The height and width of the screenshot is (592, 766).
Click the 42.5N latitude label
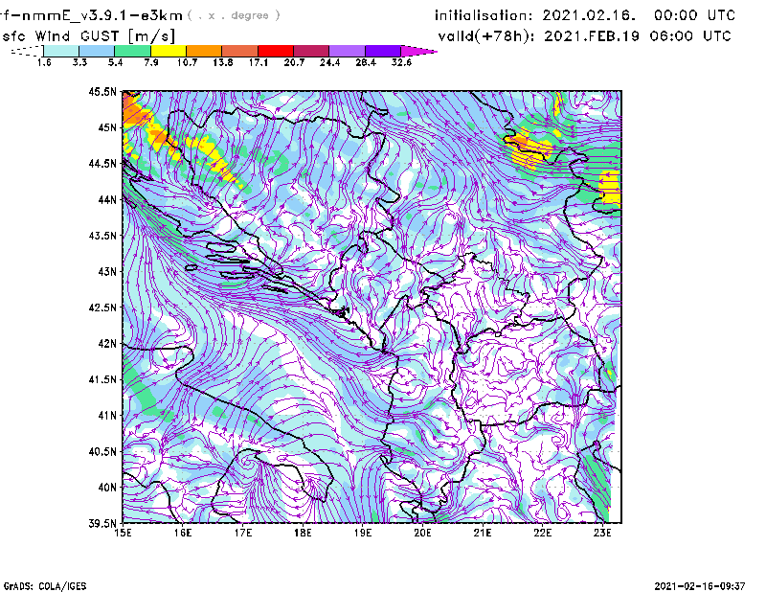point(102,307)
